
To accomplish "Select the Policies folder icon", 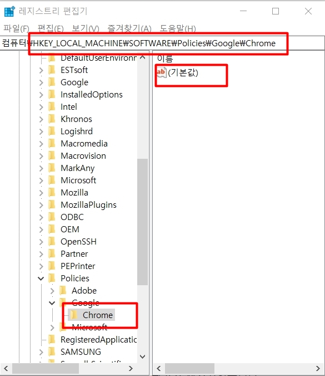I will (x=52, y=278).
